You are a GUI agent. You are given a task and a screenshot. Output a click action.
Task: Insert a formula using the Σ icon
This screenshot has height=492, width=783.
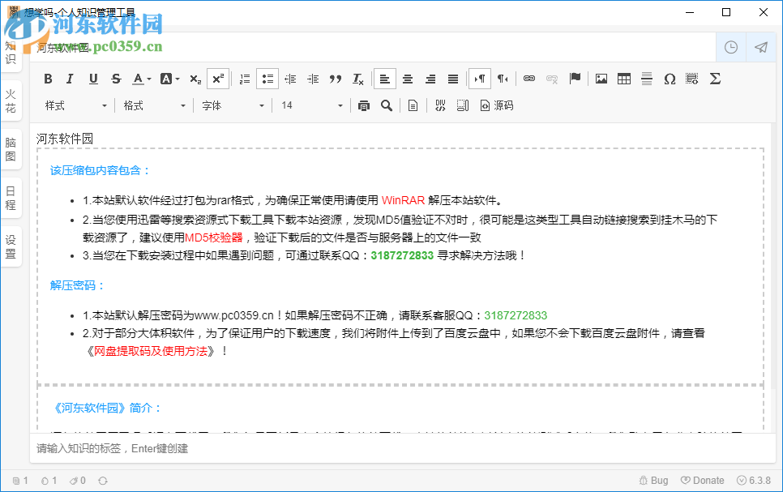click(714, 79)
